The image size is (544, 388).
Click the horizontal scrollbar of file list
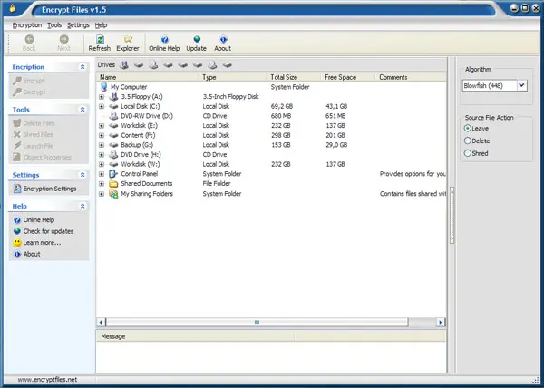tap(257, 322)
